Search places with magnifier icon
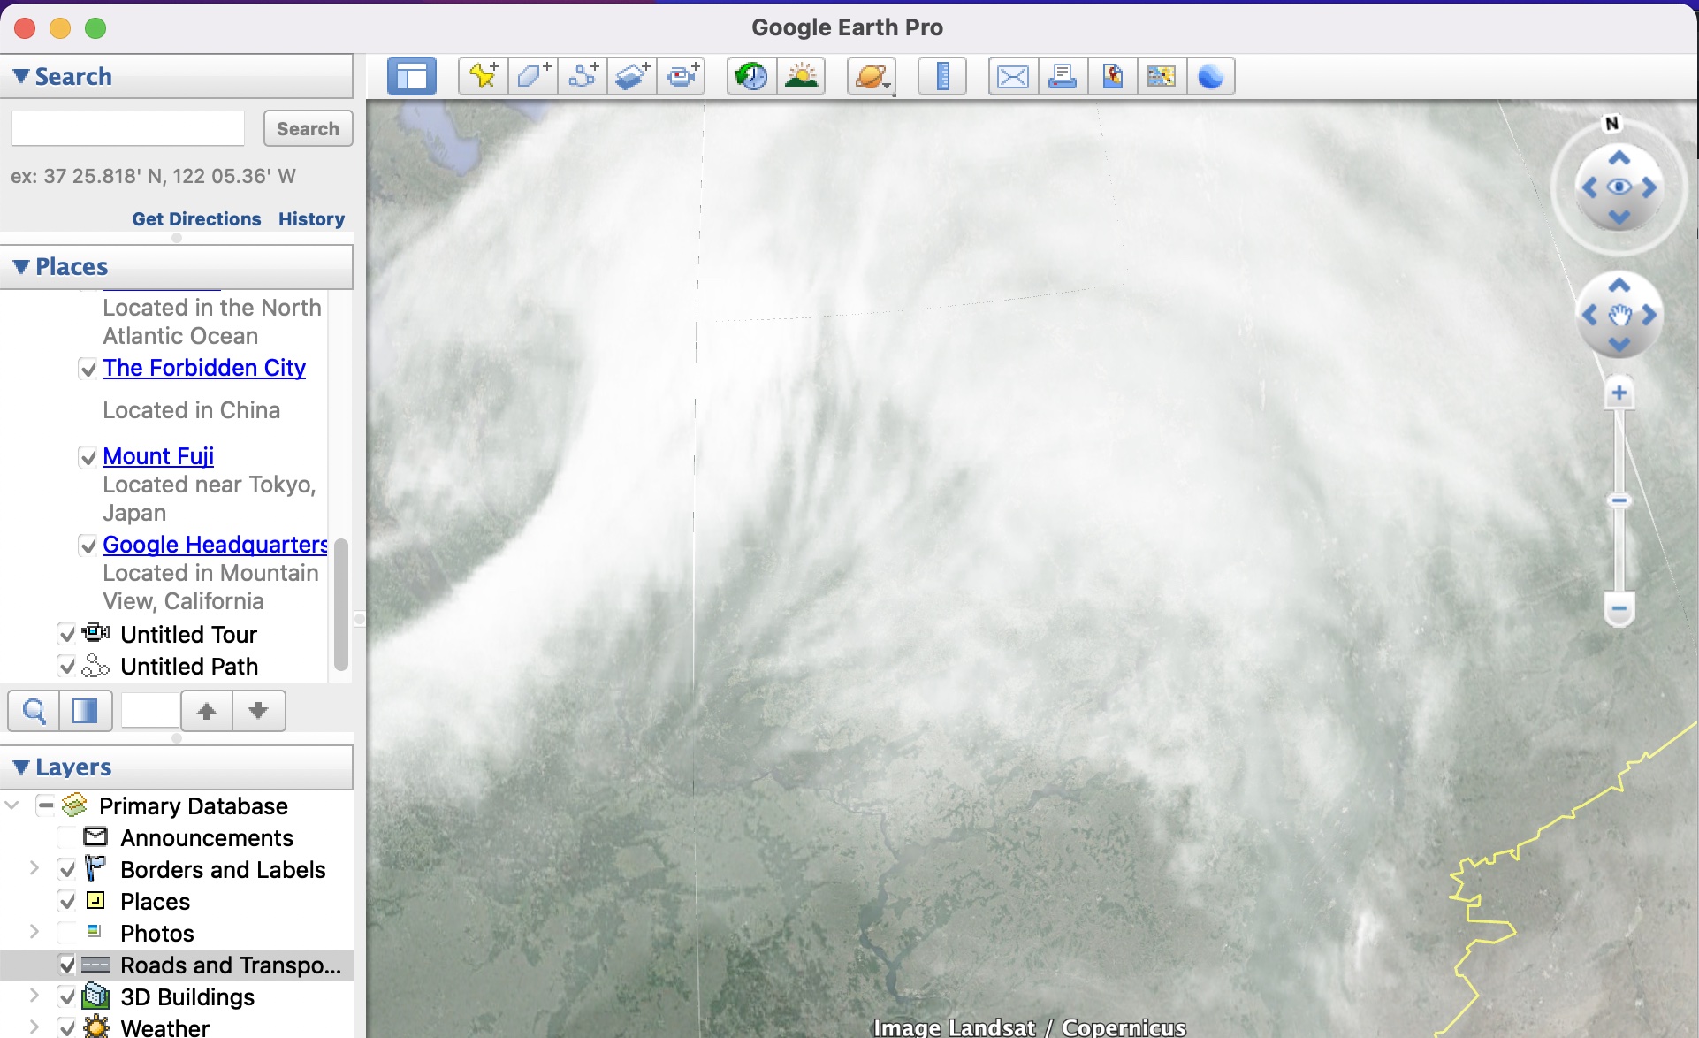This screenshot has width=1699, height=1038. (x=34, y=711)
